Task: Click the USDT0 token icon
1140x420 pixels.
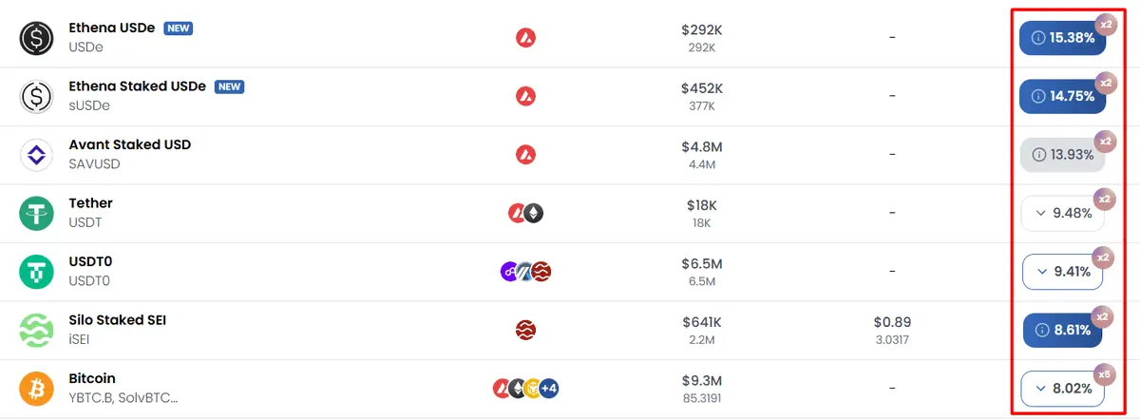Action: tap(37, 272)
